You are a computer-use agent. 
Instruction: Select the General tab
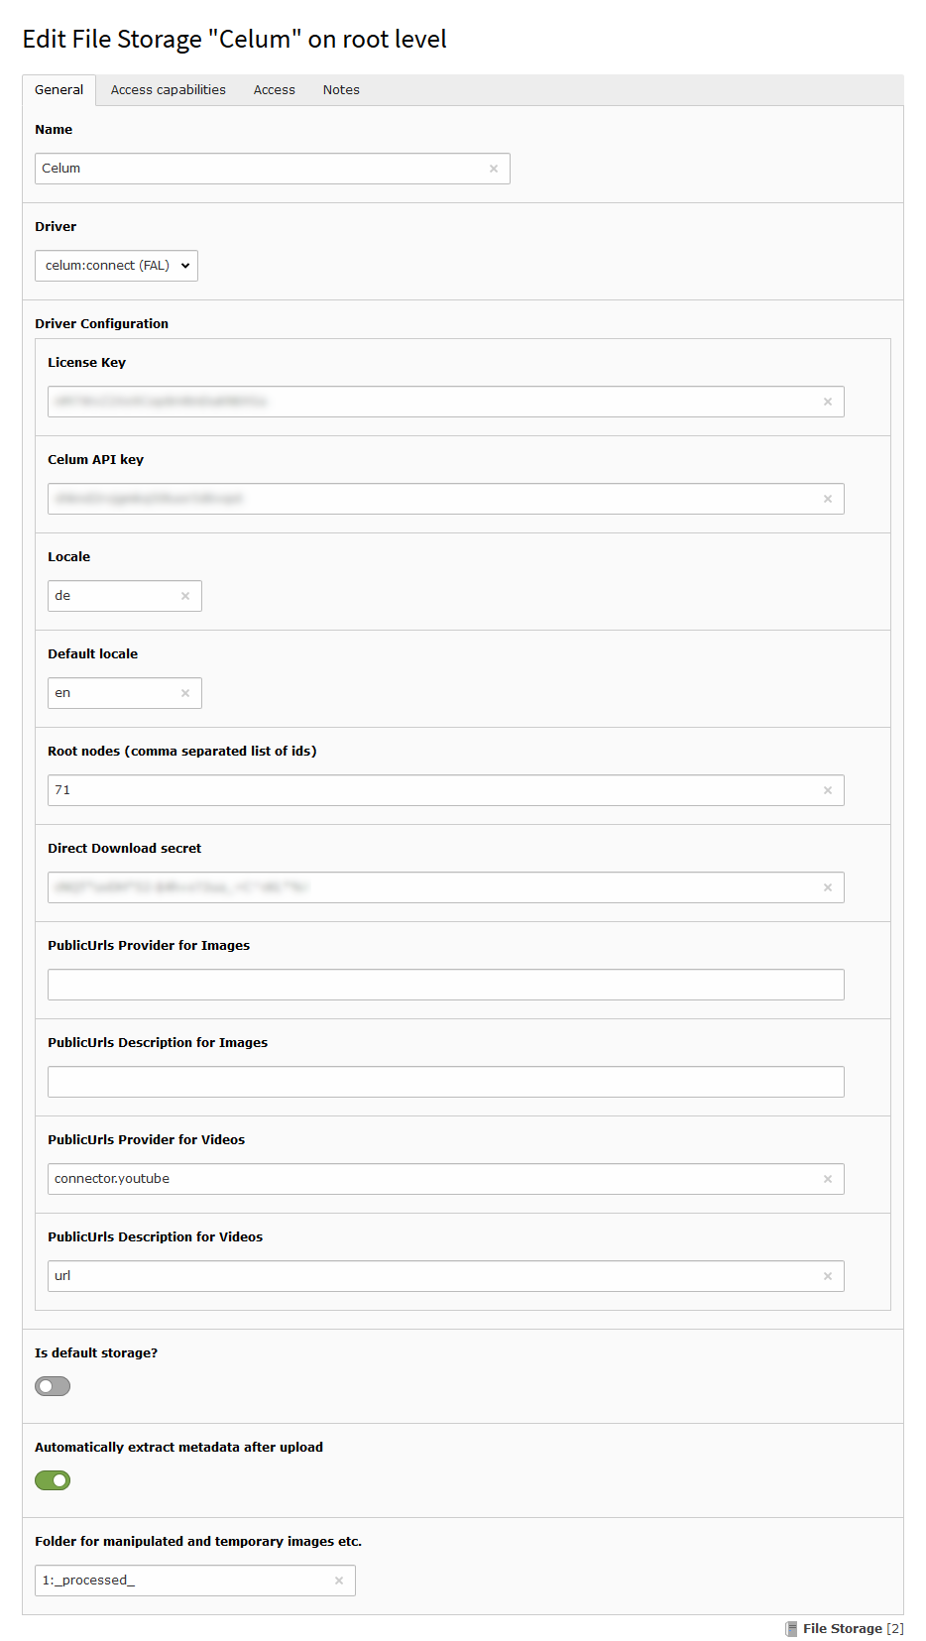pos(59,90)
